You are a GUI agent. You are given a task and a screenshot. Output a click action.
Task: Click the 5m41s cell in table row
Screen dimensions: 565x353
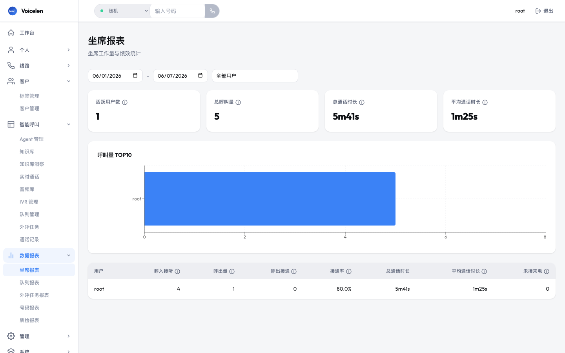[x=402, y=289]
